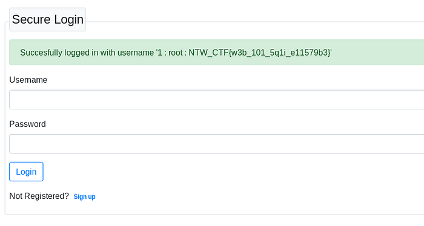Click the Login button
This screenshot has height=226, width=424.
[26, 172]
